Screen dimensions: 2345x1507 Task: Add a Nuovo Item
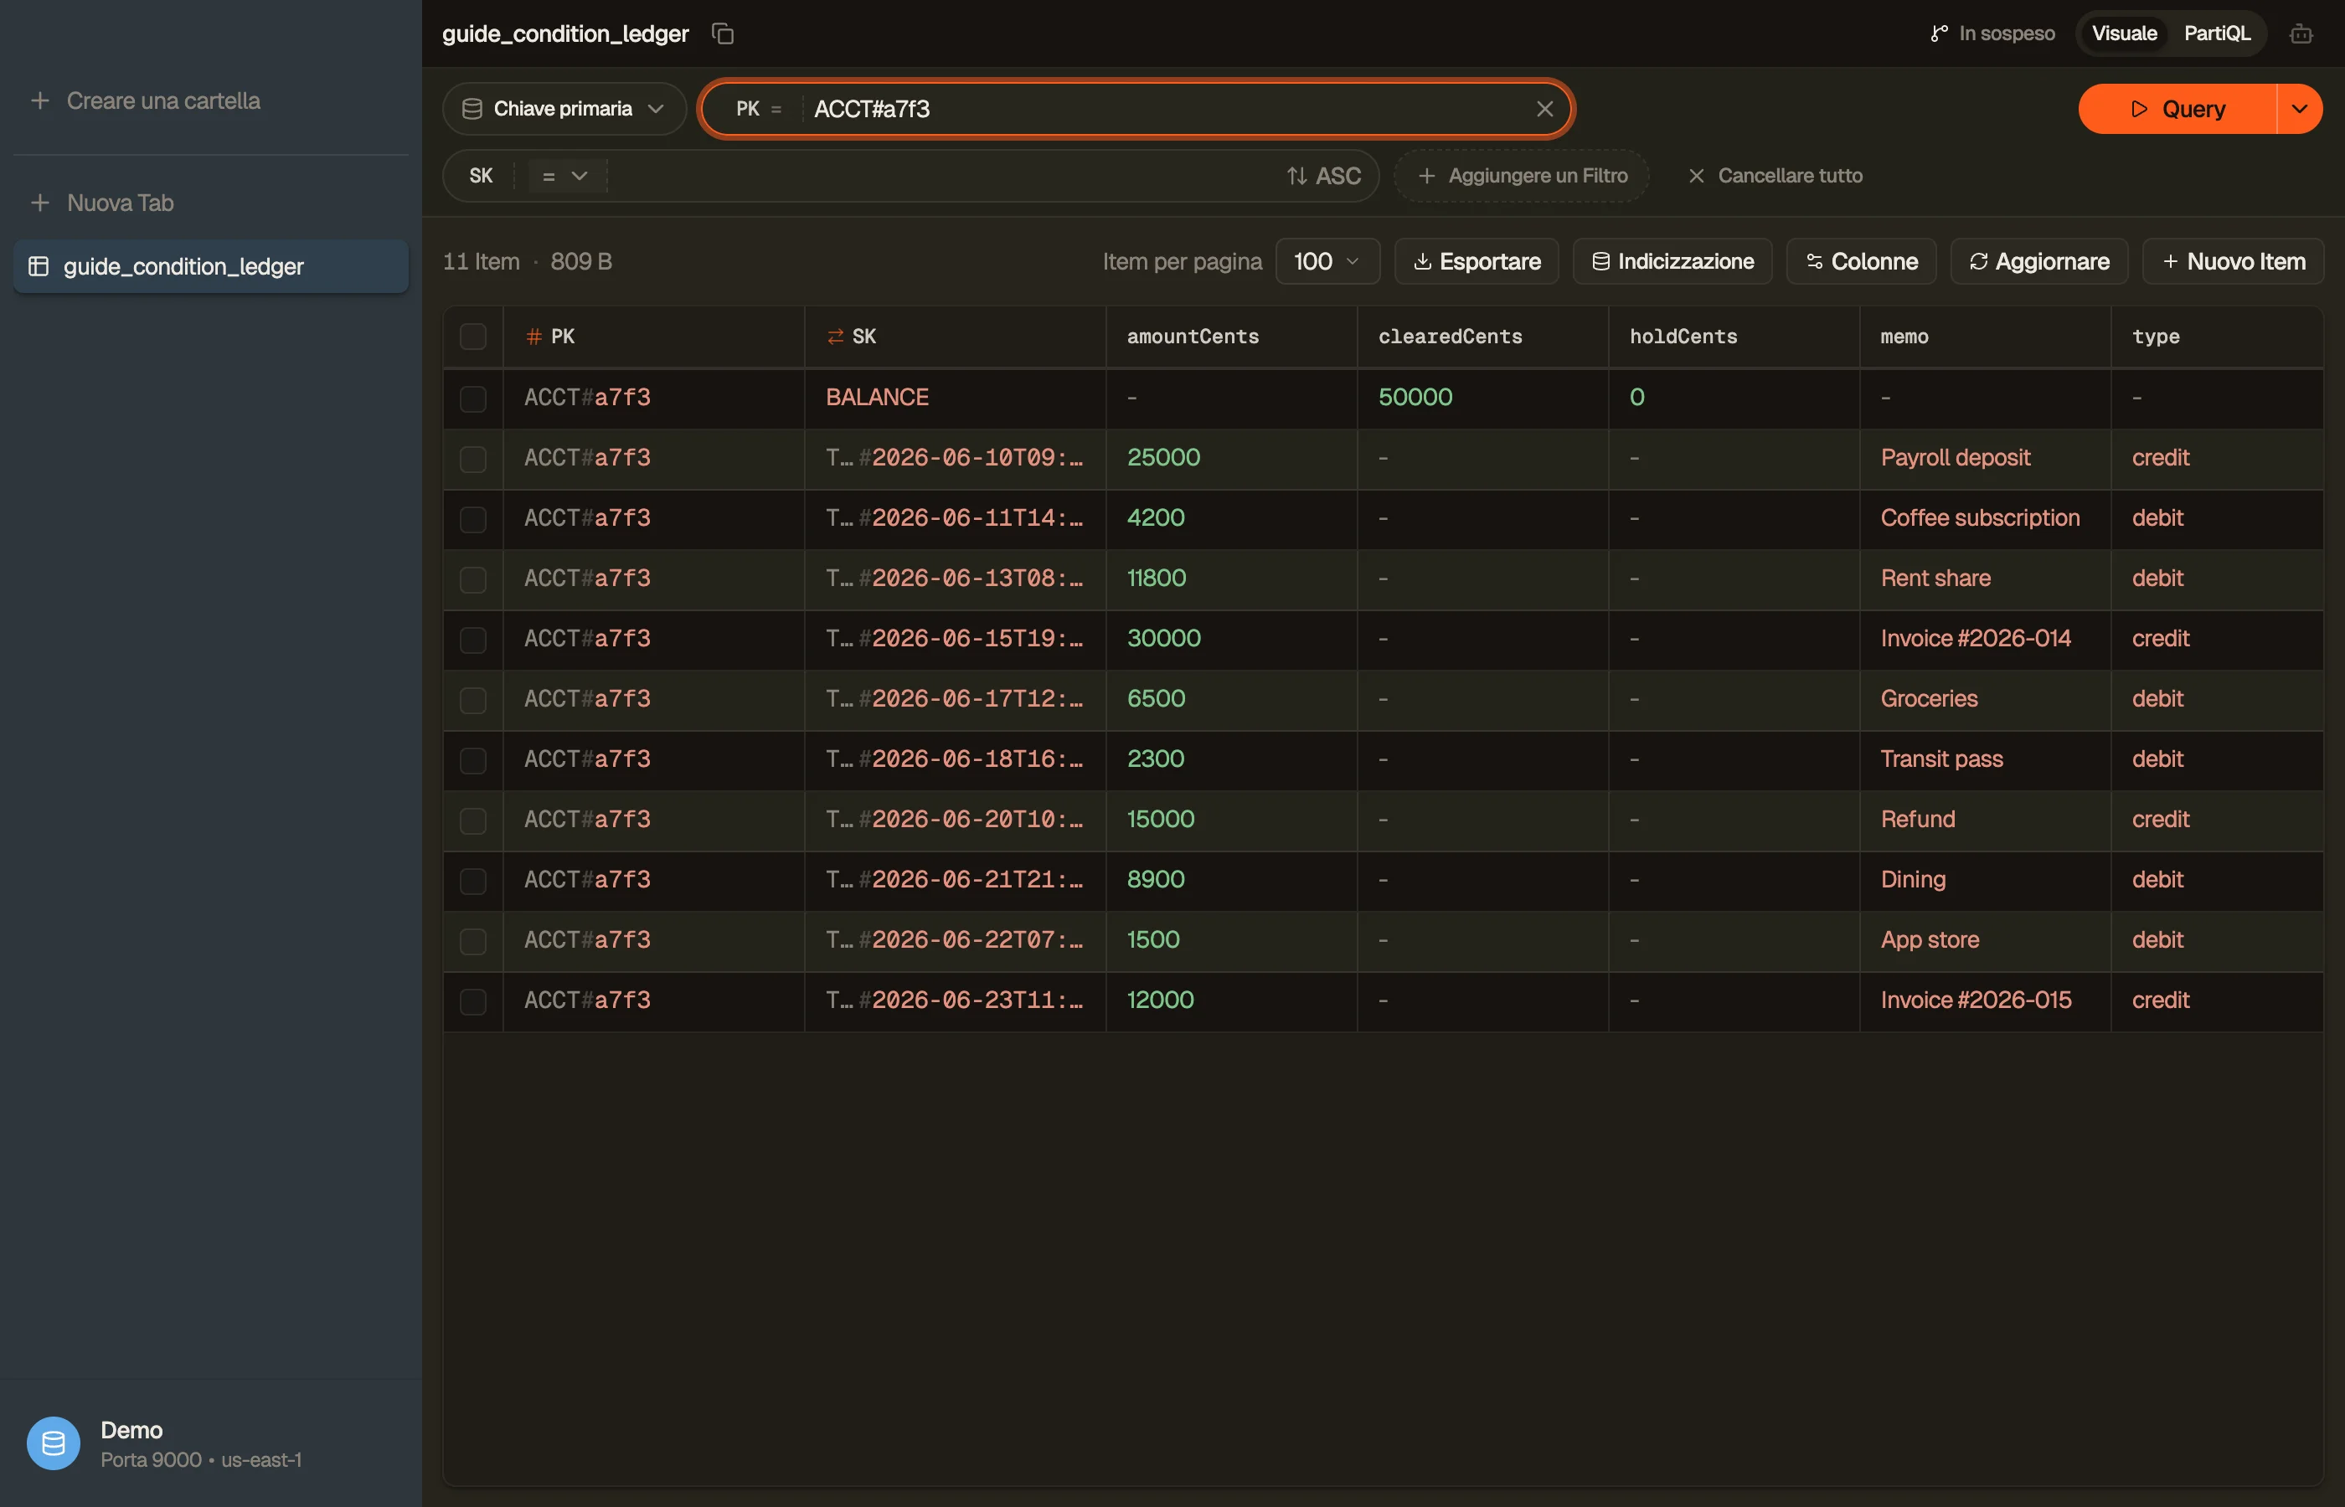2233,261
